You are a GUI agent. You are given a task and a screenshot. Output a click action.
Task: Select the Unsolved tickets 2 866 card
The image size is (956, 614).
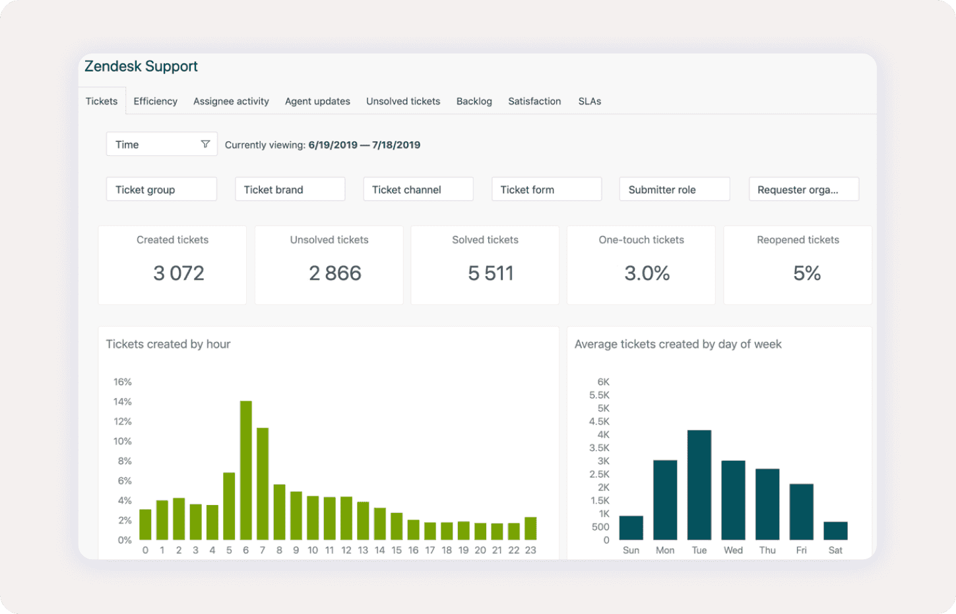329,265
